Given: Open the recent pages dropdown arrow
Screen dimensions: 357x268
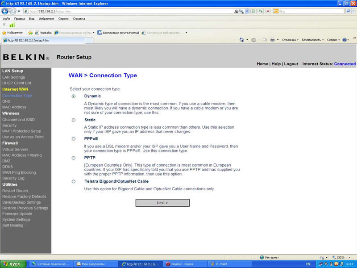Looking at the screenshot, I should pos(19,11).
